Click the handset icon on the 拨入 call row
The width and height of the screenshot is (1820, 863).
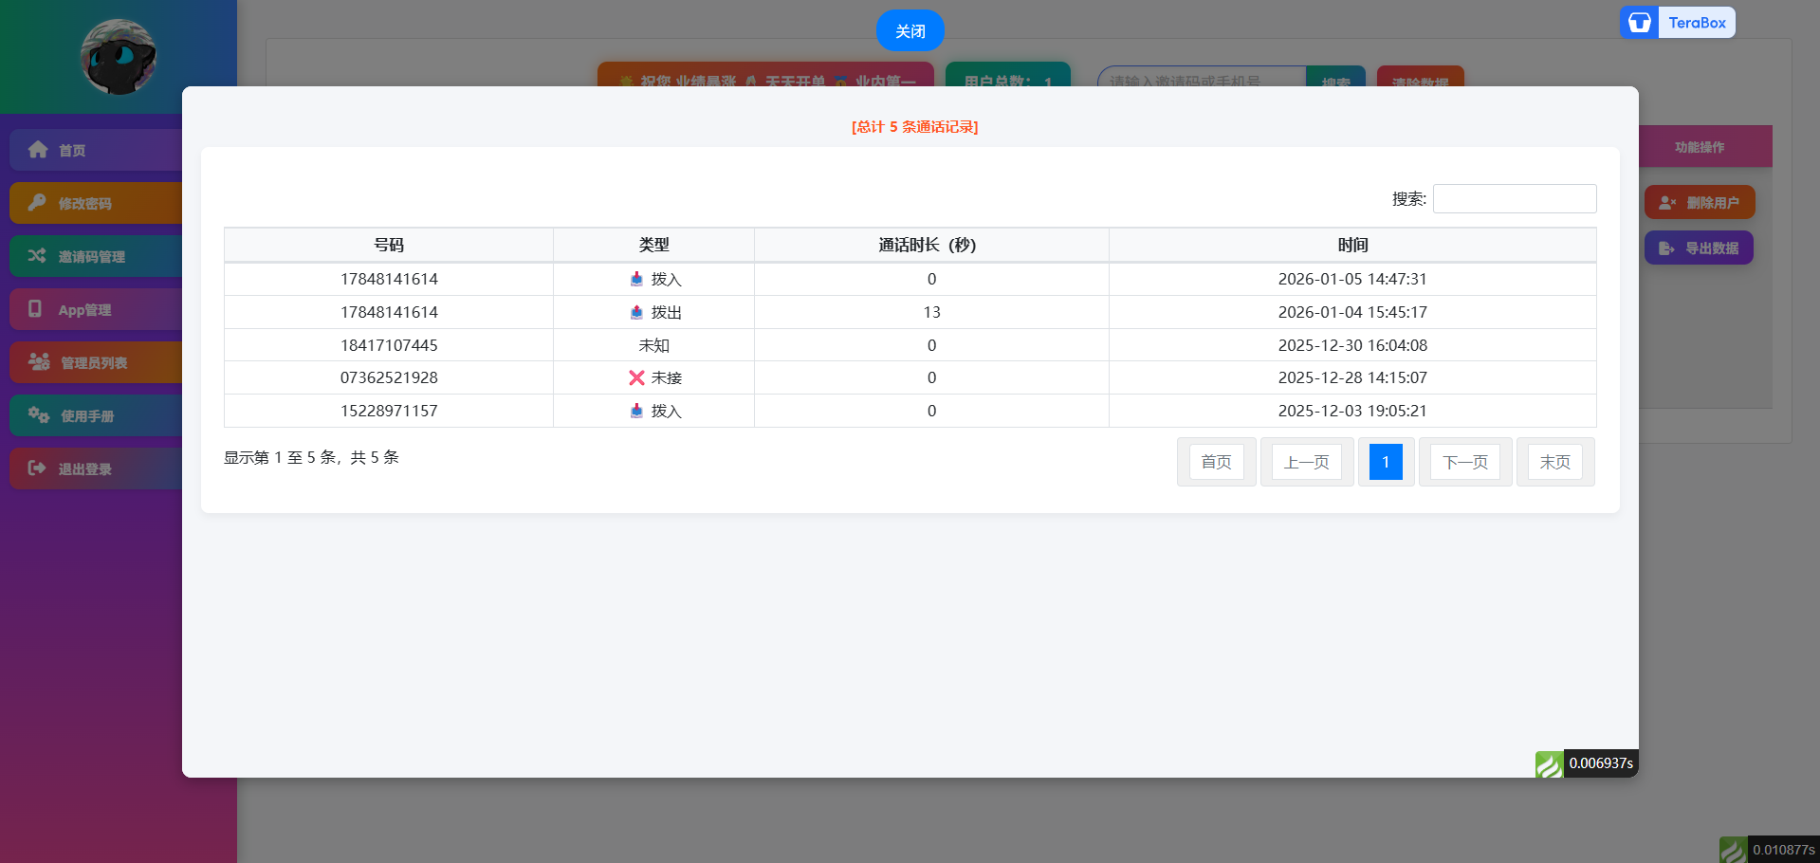[x=637, y=279]
